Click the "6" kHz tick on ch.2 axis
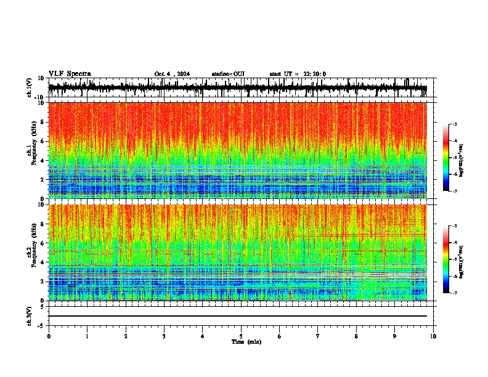The image size is (488, 377). click(x=43, y=243)
